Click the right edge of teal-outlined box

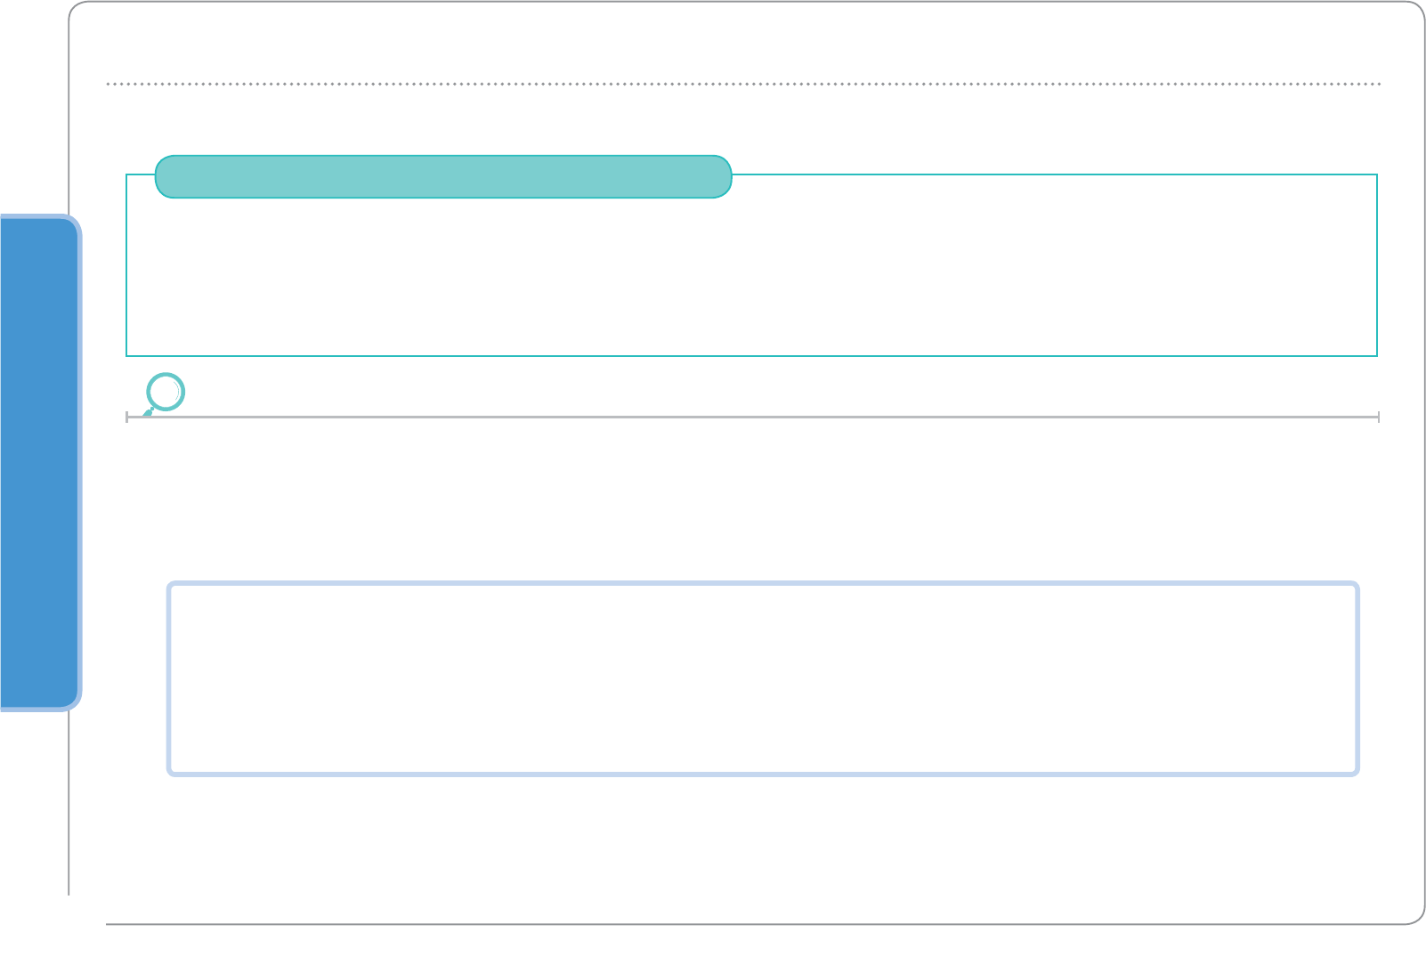(1377, 265)
